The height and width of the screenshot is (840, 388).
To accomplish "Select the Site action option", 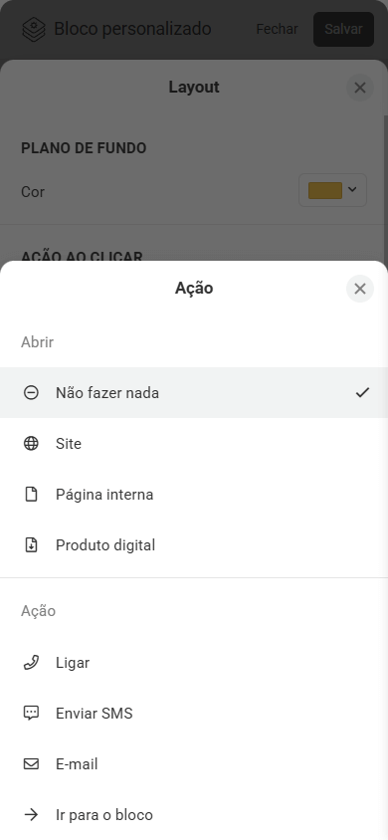I will pos(194,444).
